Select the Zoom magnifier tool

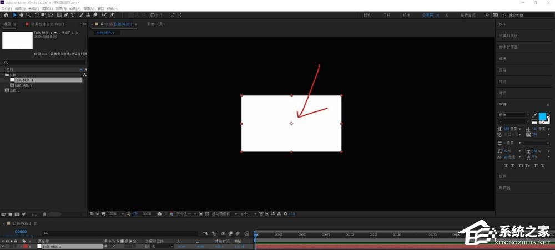(x=28, y=15)
